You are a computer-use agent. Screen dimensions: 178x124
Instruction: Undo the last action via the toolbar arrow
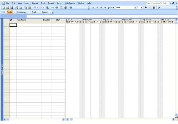tap(35, 8)
